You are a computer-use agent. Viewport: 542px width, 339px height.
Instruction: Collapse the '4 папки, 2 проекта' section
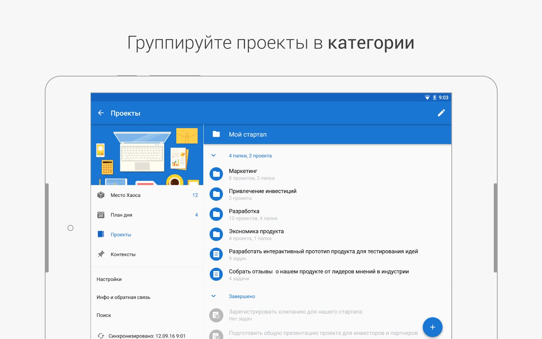point(213,156)
